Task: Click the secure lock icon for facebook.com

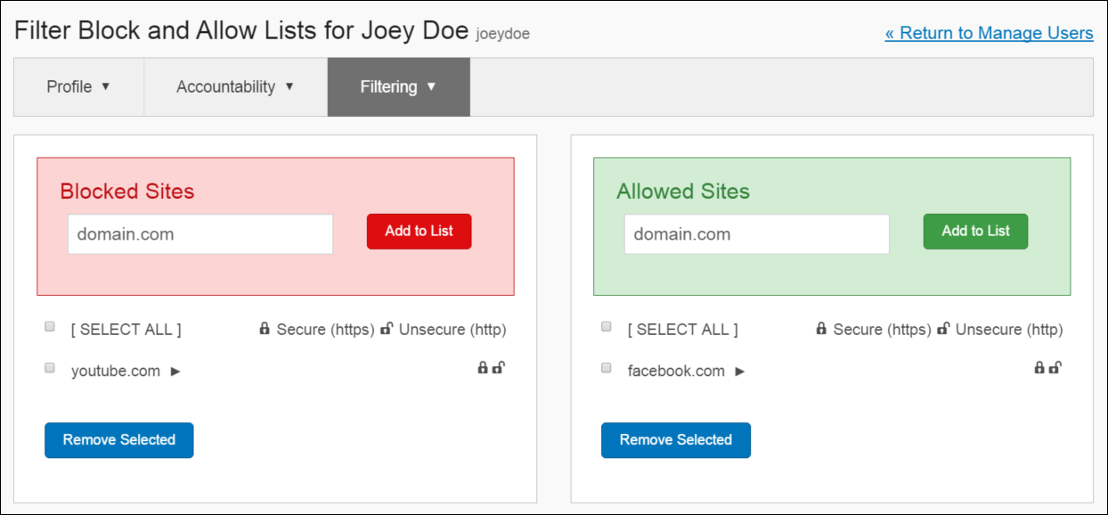Action: (x=1039, y=367)
